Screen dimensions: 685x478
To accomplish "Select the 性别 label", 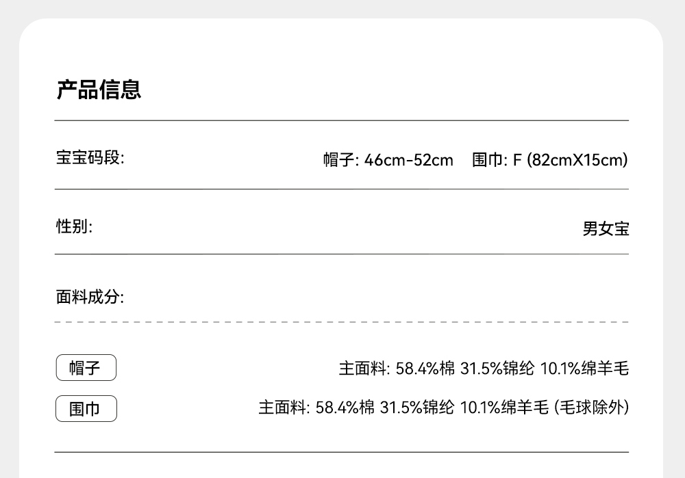I will coord(74,226).
